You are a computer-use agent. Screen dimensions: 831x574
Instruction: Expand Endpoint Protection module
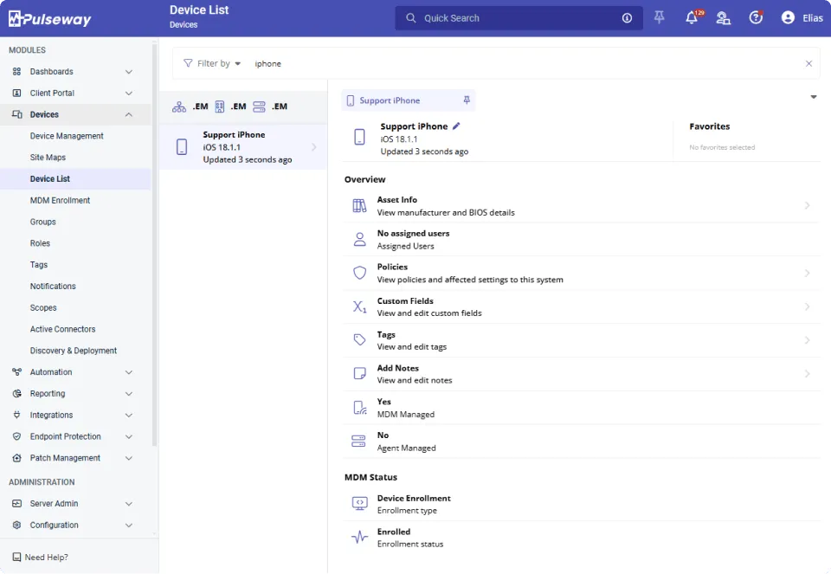coord(129,436)
